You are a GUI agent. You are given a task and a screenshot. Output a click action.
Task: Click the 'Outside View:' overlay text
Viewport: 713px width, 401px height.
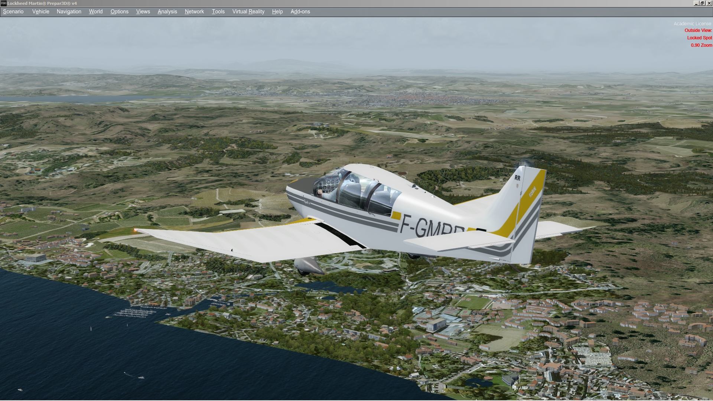[698, 30]
